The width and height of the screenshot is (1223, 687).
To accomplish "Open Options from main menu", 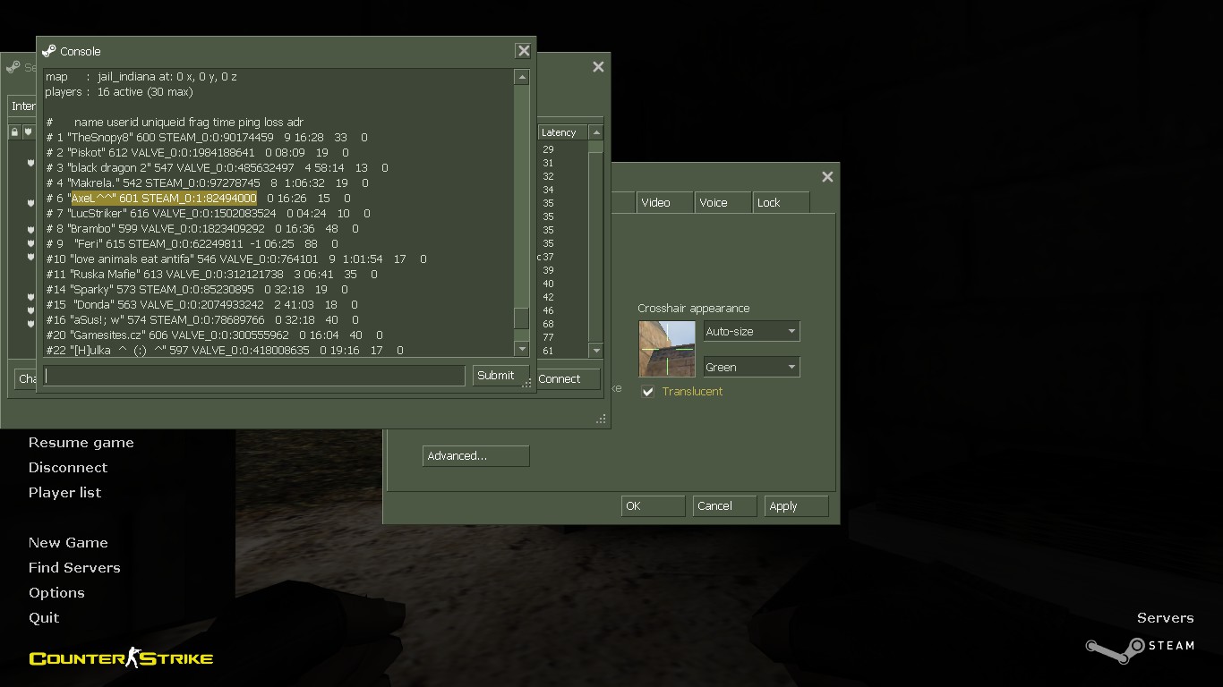I will click(56, 593).
